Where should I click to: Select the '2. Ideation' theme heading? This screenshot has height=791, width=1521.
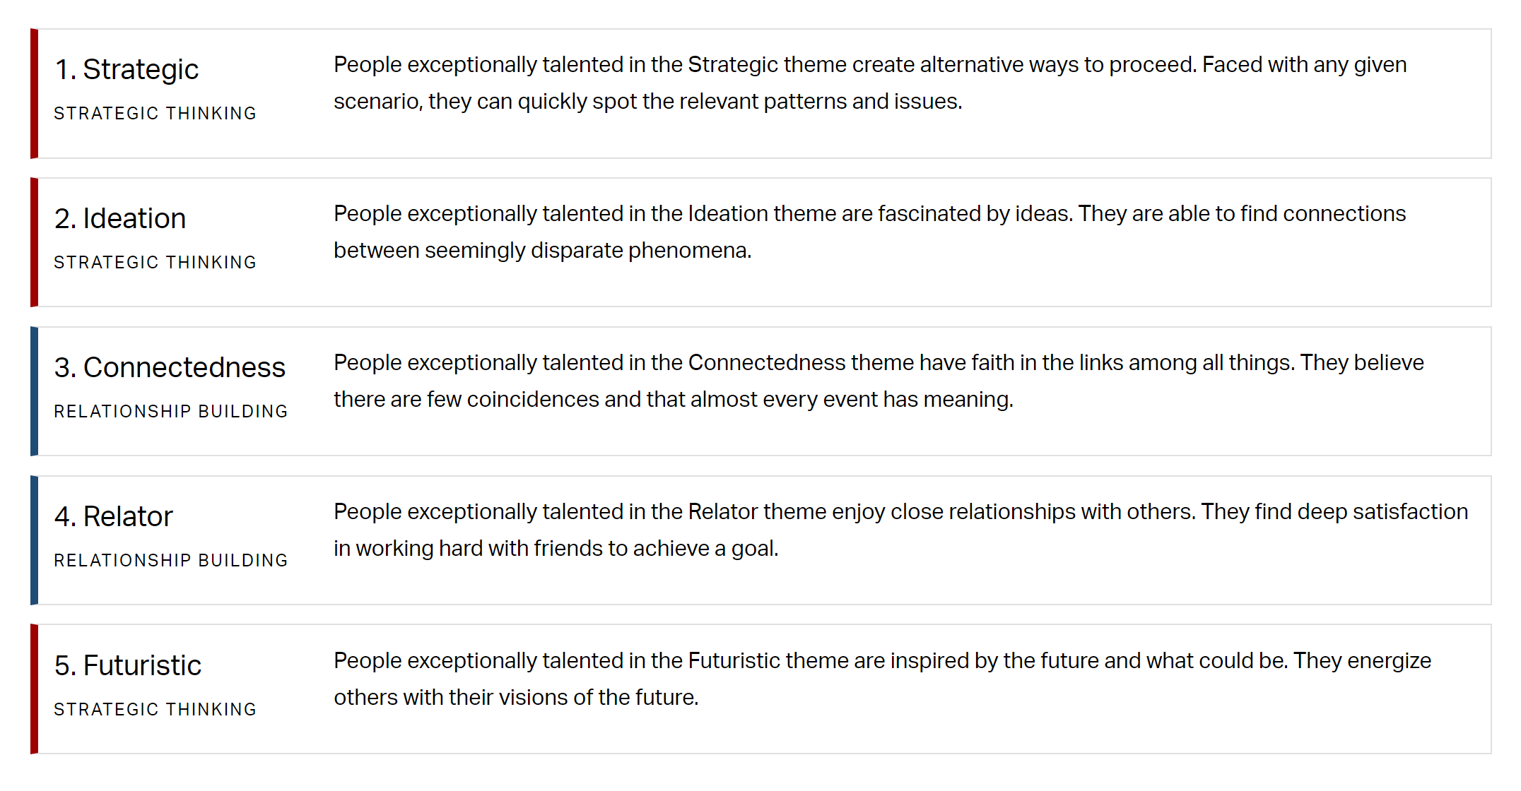point(120,218)
